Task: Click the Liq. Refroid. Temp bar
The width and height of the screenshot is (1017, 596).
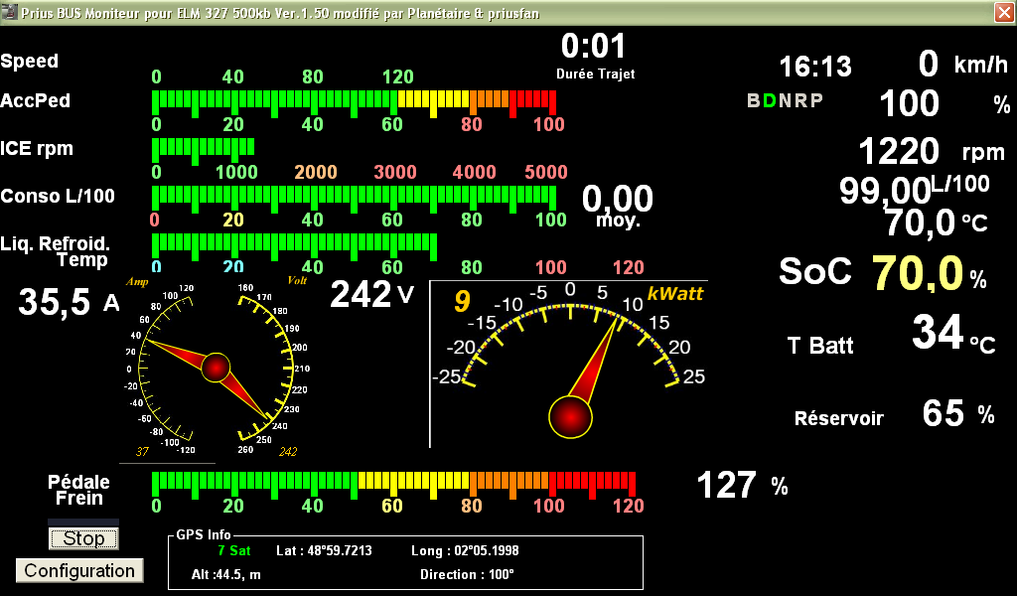Action: [294, 242]
